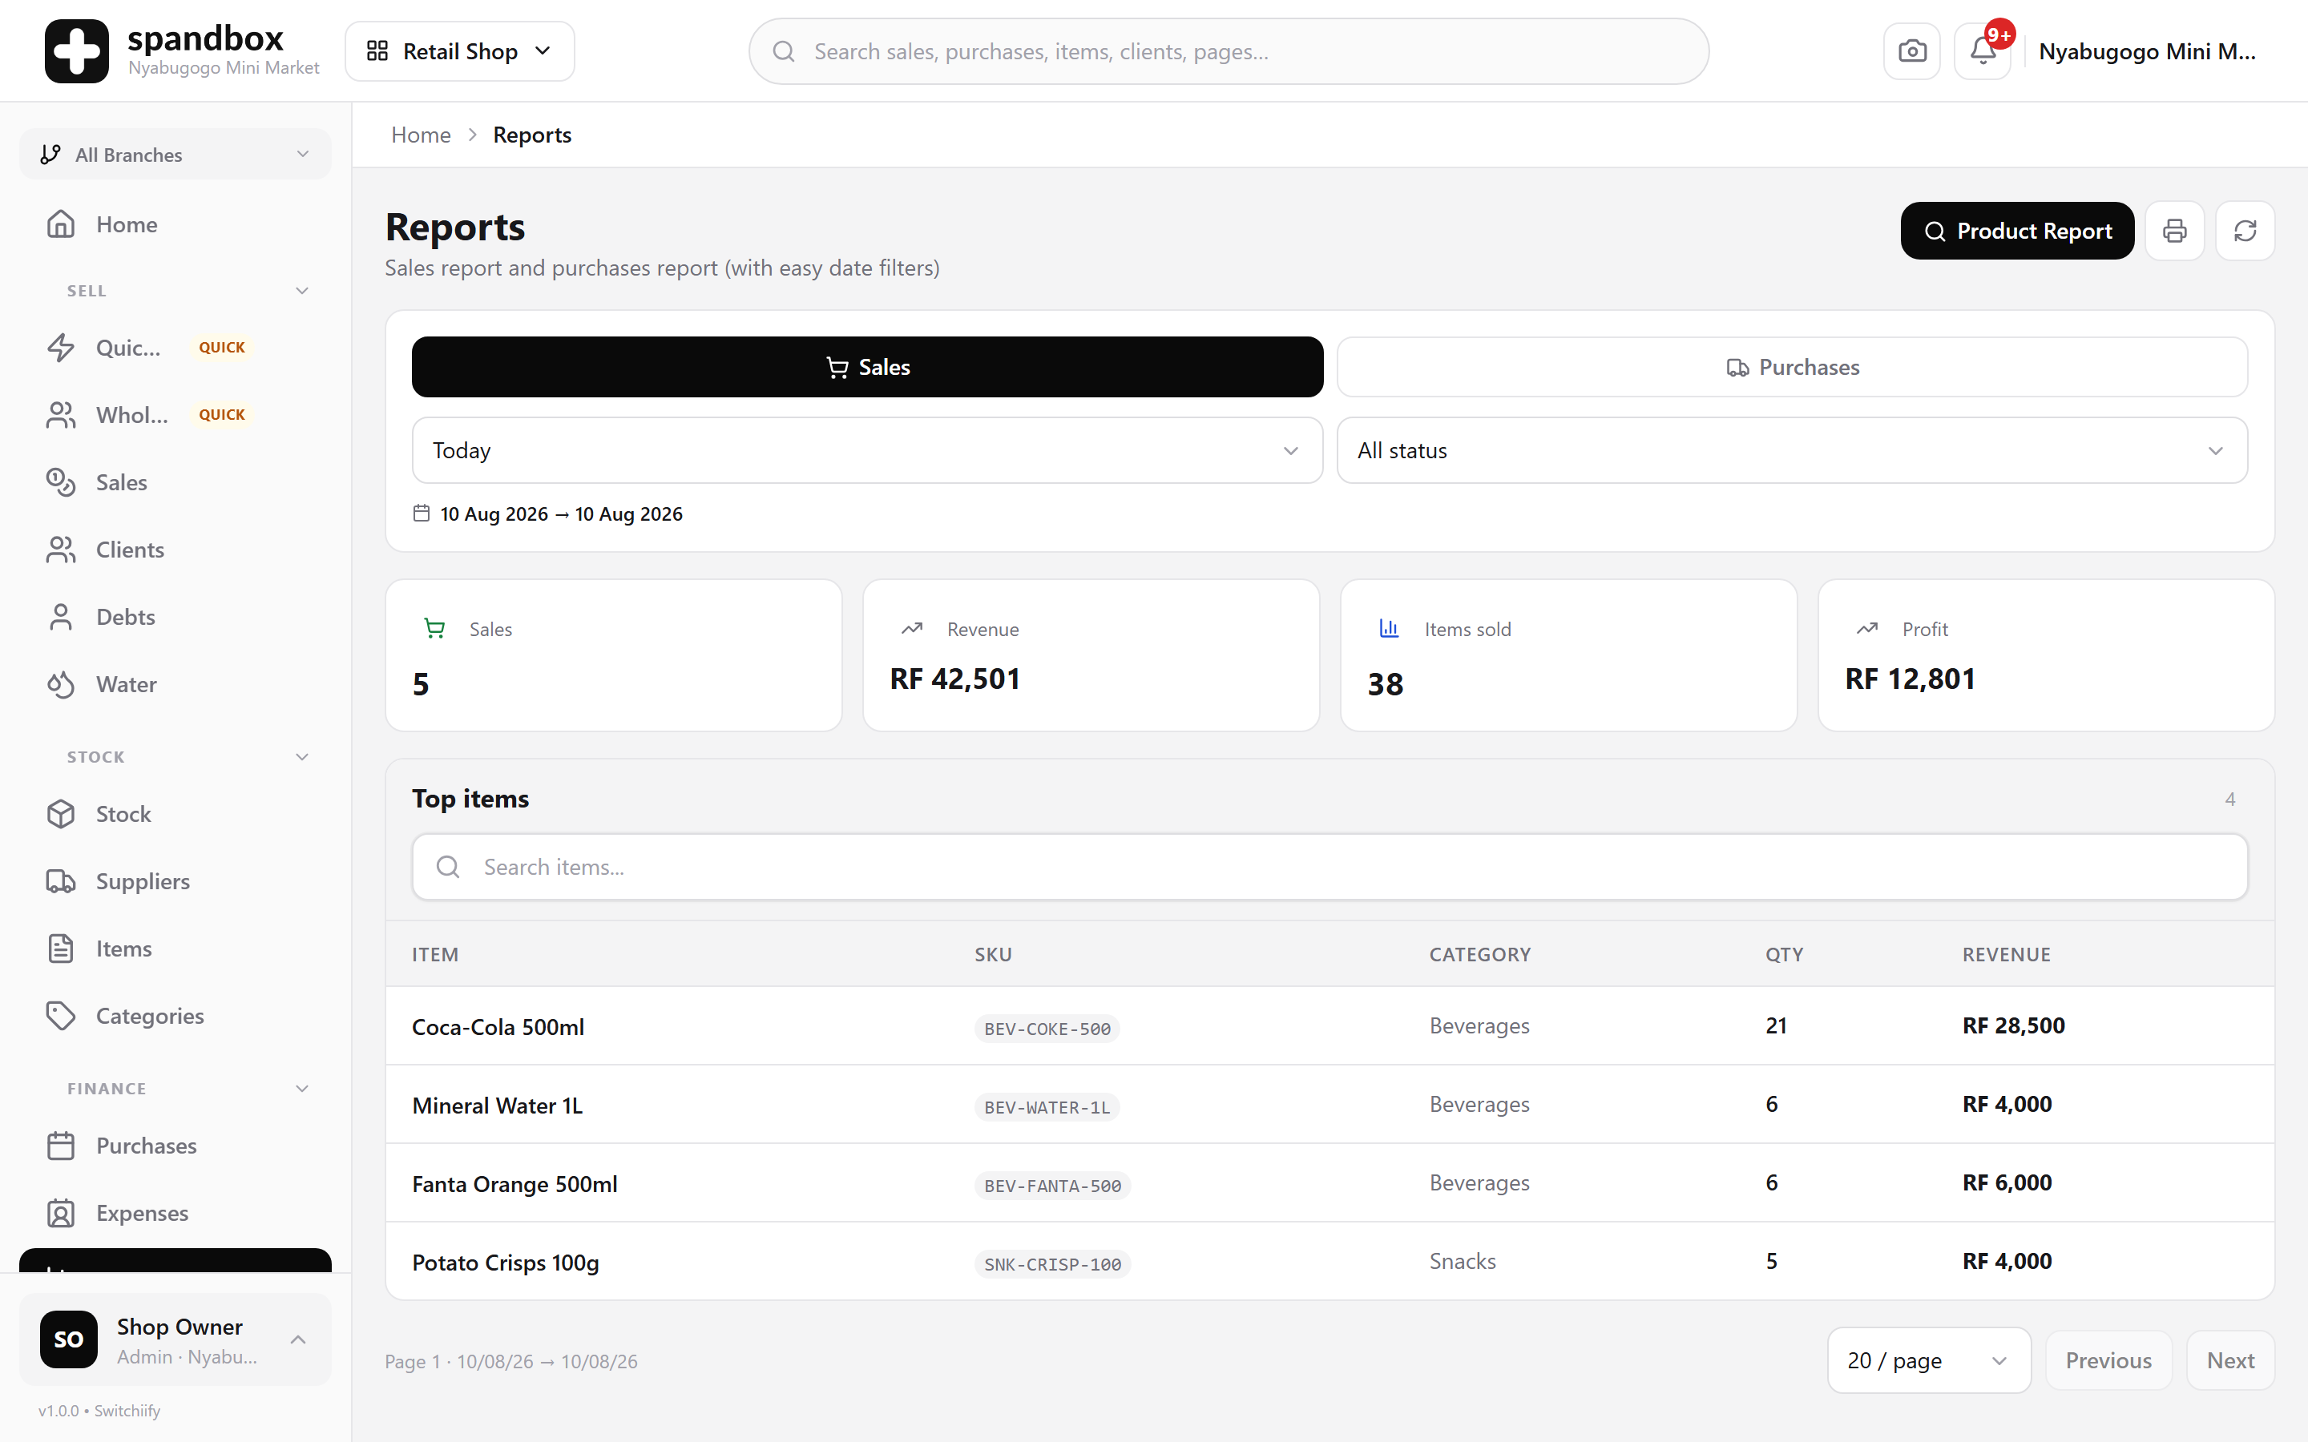Click the 10 Aug 2026 date range text
Image resolution: width=2308 pixels, height=1442 pixels.
pos(561,513)
